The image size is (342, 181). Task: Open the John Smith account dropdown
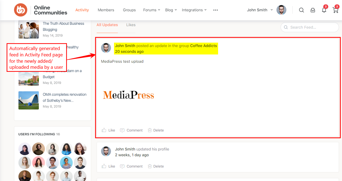[x=259, y=10]
